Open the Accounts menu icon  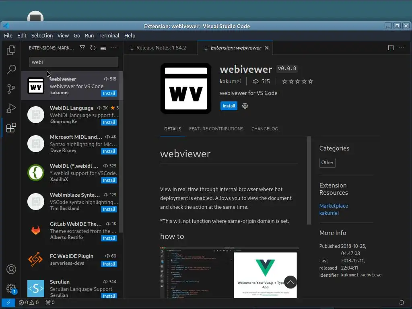coord(11,269)
